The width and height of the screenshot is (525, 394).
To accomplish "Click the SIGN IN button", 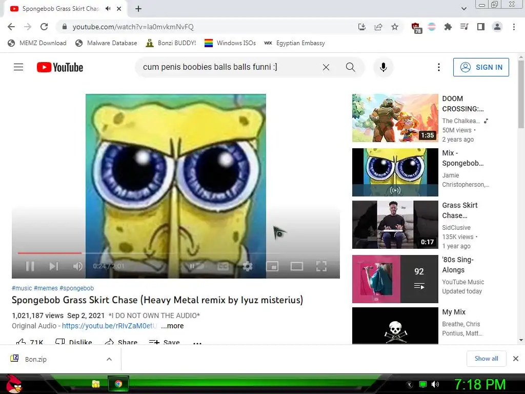I will [481, 67].
